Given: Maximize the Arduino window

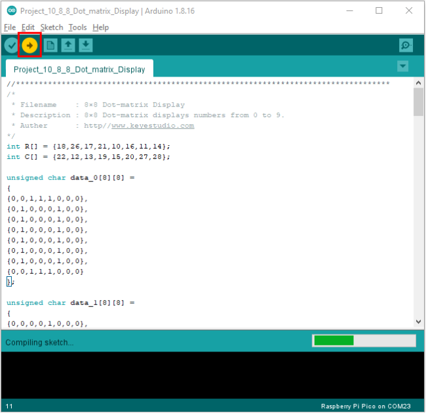Looking at the screenshot, I should click(379, 10).
